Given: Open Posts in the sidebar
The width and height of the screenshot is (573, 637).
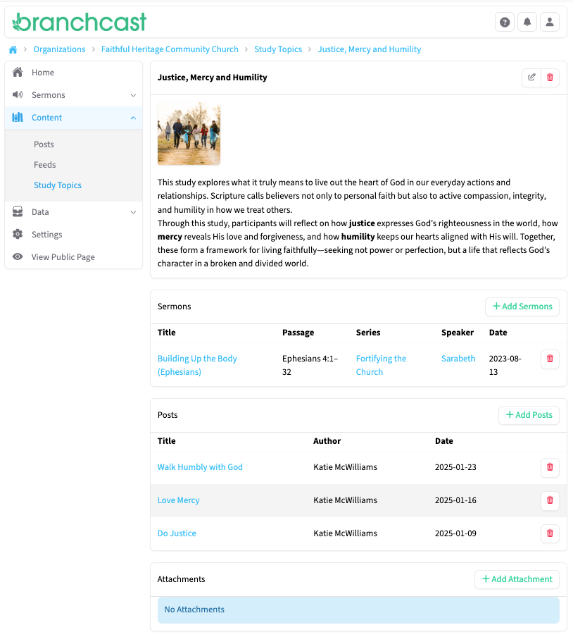Looking at the screenshot, I should point(44,144).
